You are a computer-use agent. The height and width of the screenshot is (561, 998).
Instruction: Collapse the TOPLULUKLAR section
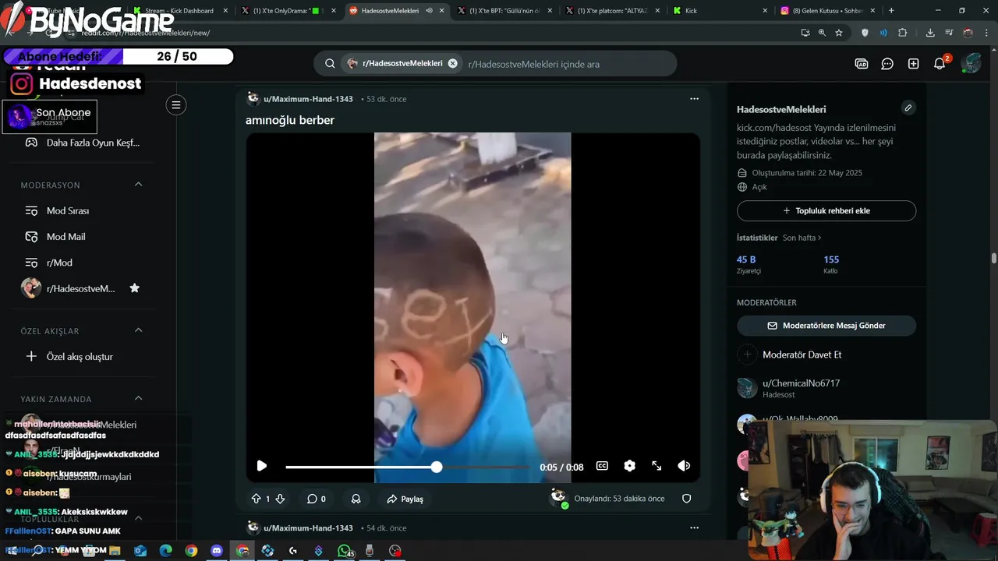coord(138,518)
